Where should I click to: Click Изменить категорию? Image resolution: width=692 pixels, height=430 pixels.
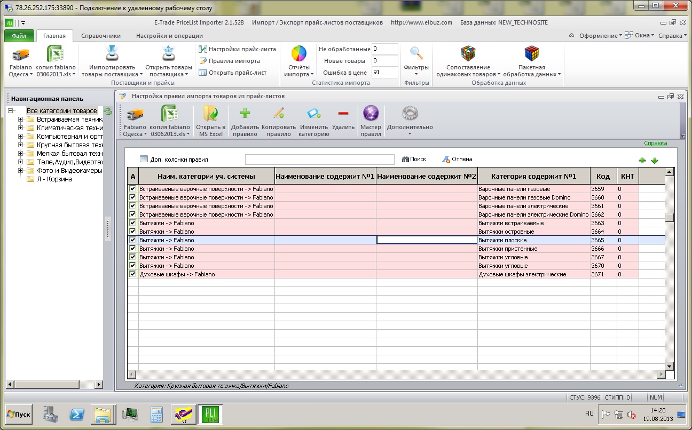pos(314,122)
